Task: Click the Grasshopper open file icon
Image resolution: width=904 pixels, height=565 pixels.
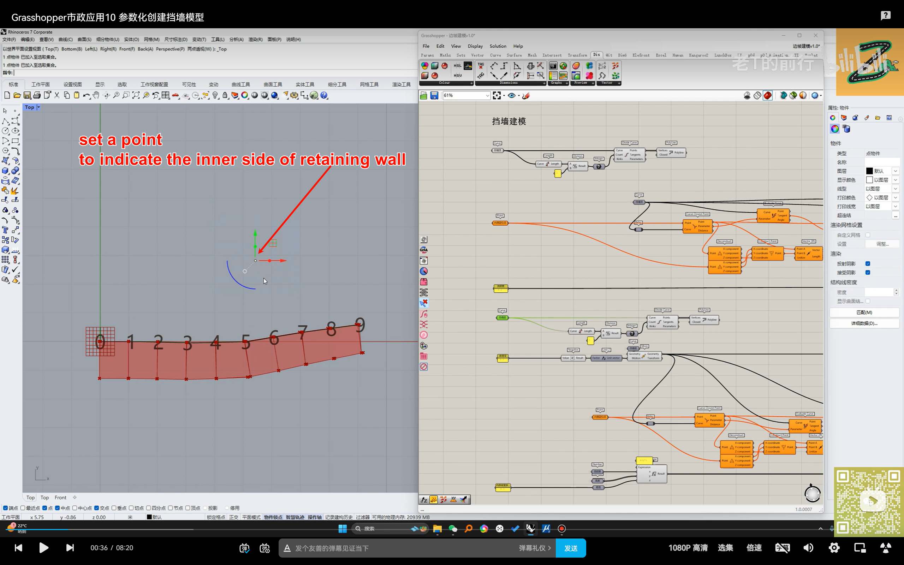Action: point(424,96)
